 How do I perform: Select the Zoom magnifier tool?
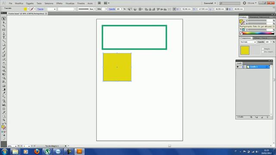(x=4, y=120)
